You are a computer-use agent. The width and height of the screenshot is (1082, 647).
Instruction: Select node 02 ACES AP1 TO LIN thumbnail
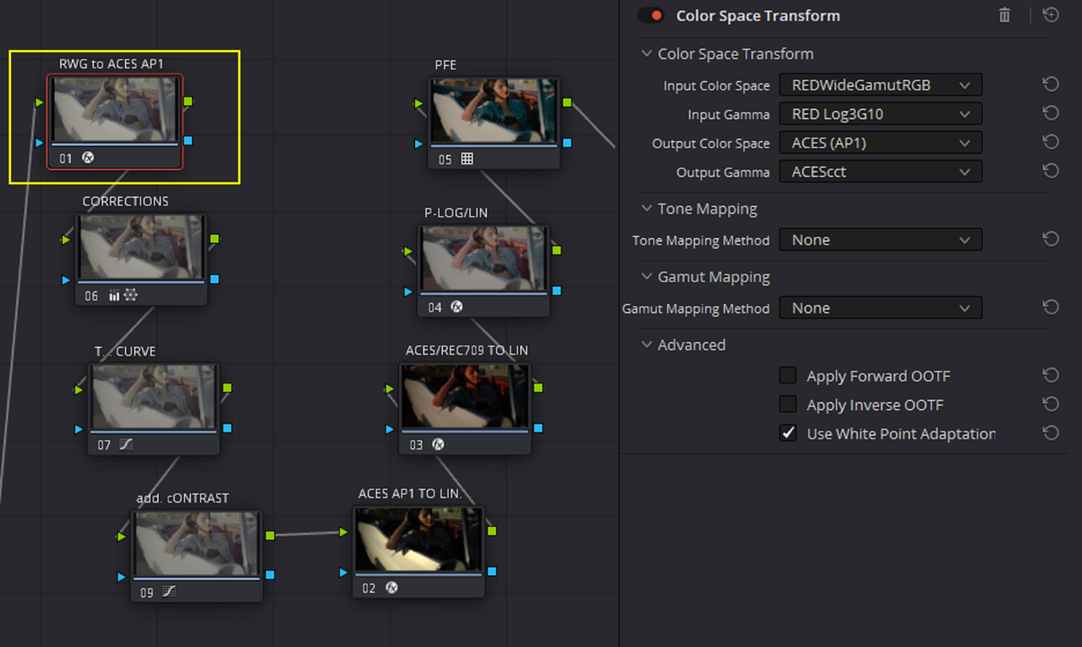click(x=418, y=540)
